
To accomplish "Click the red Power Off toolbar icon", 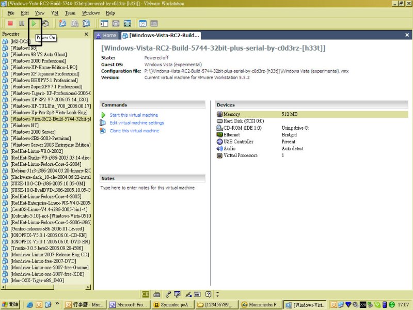I will click(x=10, y=23).
